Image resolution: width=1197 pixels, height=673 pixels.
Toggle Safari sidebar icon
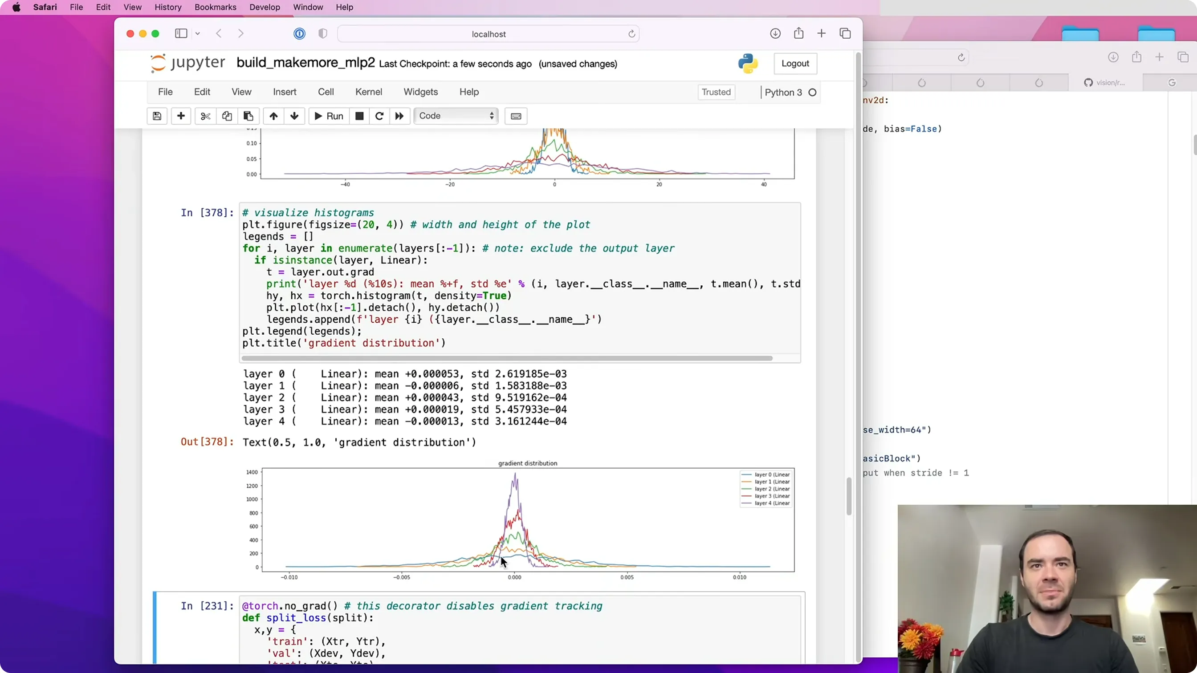click(x=181, y=33)
